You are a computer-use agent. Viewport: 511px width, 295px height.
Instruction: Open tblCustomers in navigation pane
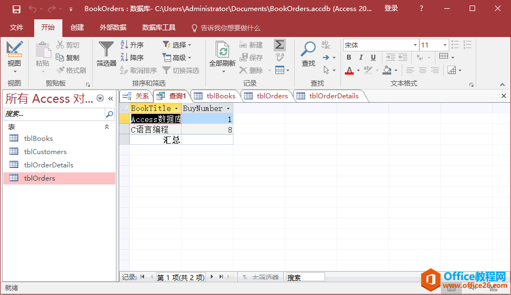click(45, 151)
